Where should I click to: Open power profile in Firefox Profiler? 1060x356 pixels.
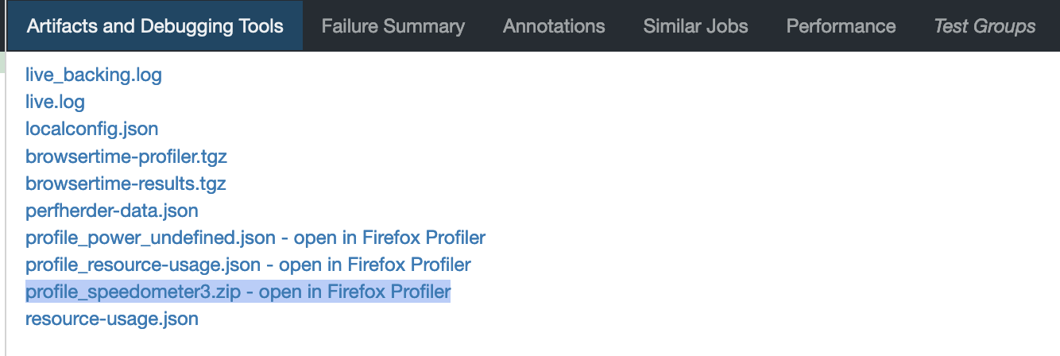click(x=381, y=238)
